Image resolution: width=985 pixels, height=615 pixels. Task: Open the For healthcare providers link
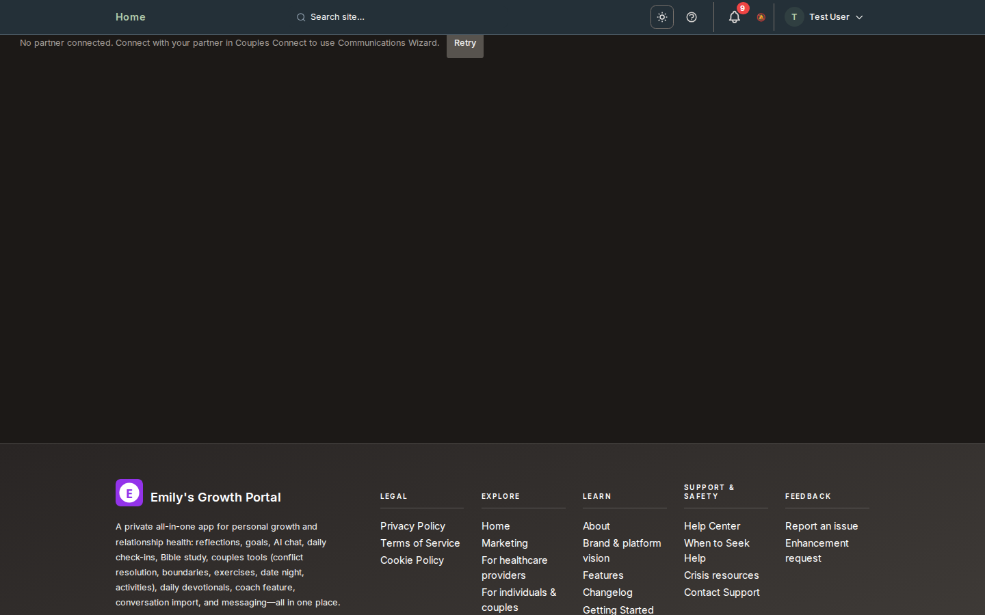(514, 568)
